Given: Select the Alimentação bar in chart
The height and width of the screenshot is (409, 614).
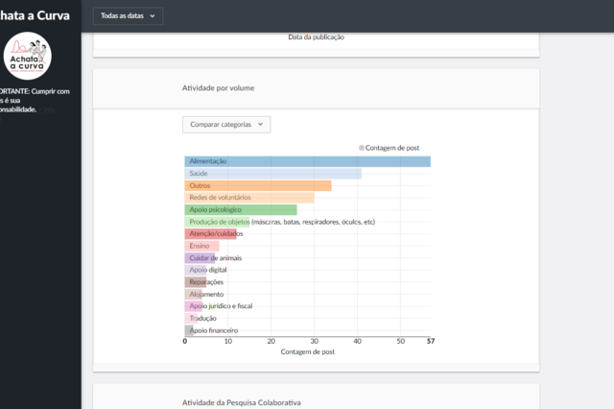Looking at the screenshot, I should (x=307, y=161).
